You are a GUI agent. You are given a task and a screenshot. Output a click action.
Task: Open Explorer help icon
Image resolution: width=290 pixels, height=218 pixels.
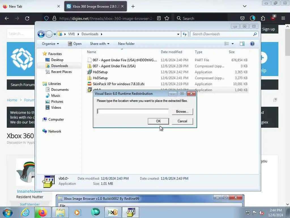pyautogui.click(x=252, y=44)
